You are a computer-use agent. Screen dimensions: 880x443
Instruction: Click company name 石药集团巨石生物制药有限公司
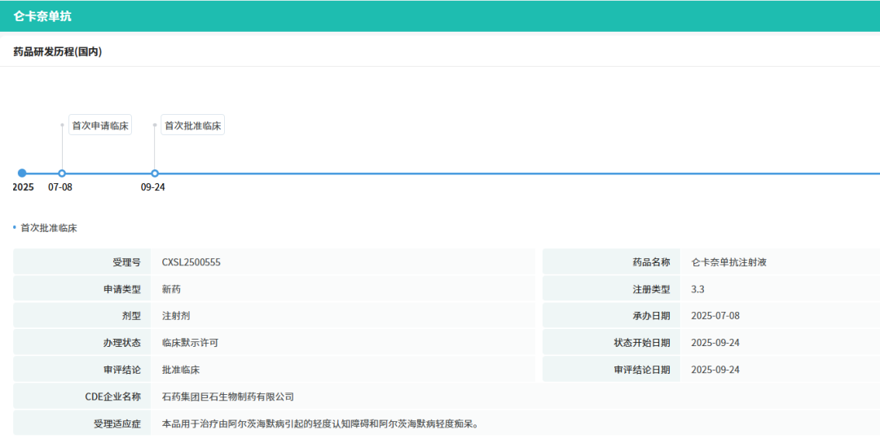click(227, 397)
